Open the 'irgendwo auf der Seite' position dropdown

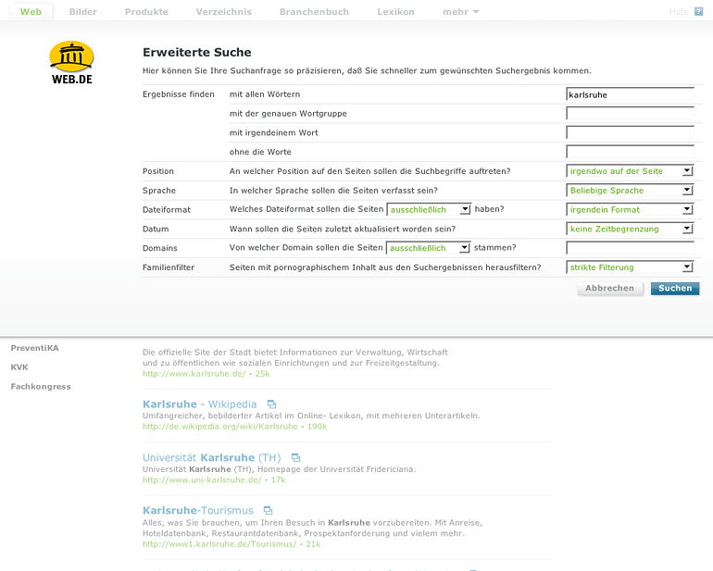[630, 171]
